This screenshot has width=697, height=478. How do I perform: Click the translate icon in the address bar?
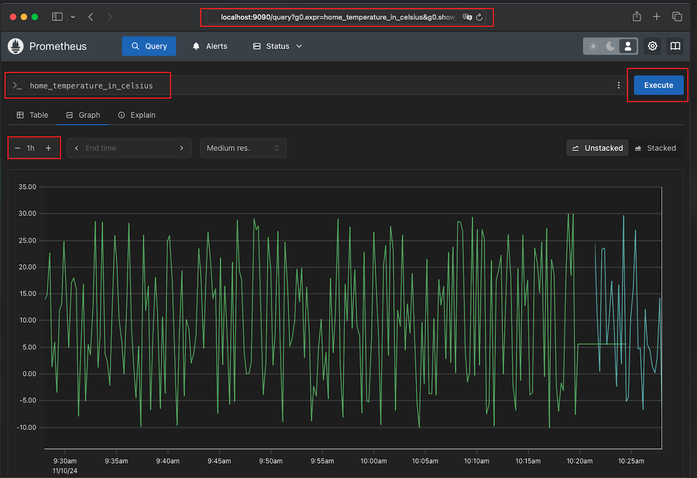point(467,17)
